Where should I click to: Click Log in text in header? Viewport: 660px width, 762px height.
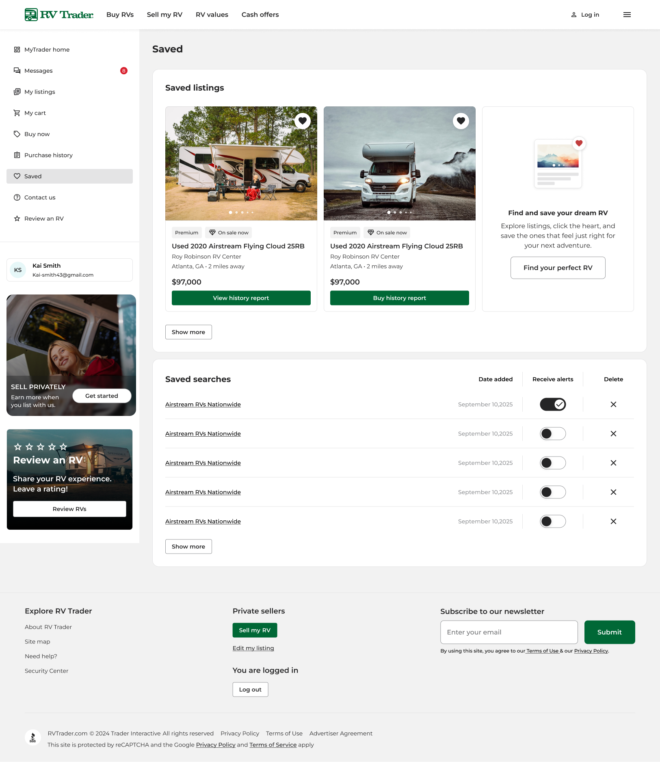[590, 15]
